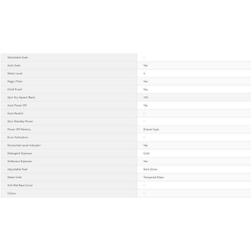Click the Child Proof label
251x251 pixels.
click(15, 89)
